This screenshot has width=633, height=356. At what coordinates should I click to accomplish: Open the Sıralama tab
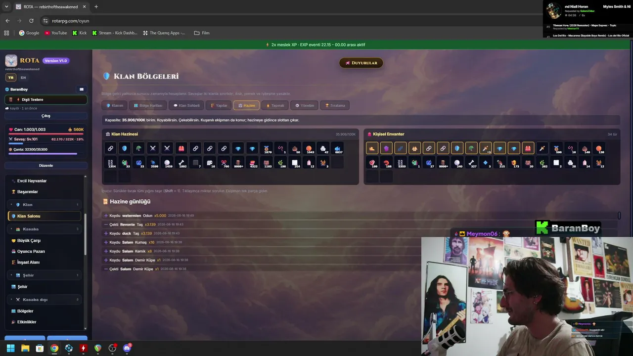pyautogui.click(x=335, y=105)
